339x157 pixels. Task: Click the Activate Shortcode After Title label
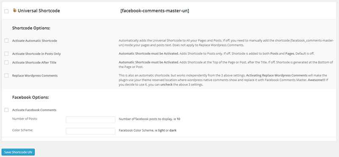pyautogui.click(x=34, y=62)
